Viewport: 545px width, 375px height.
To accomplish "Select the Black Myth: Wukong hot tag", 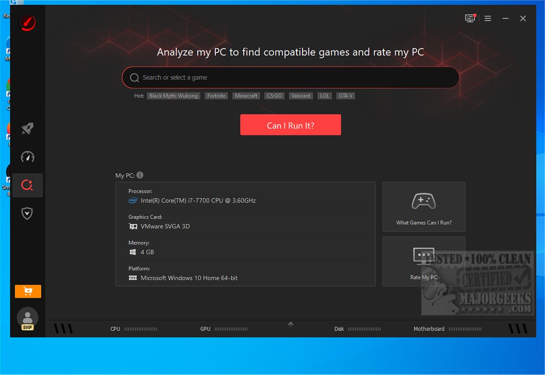I will [174, 96].
